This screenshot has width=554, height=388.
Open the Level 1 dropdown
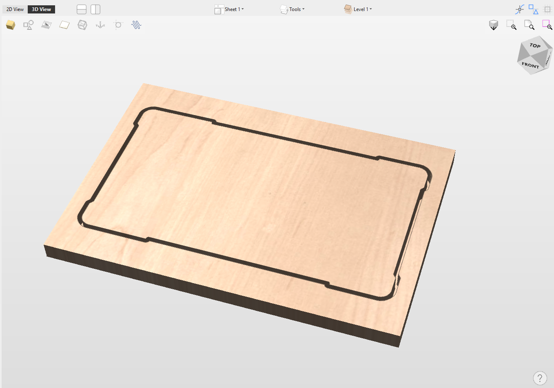tap(358, 9)
